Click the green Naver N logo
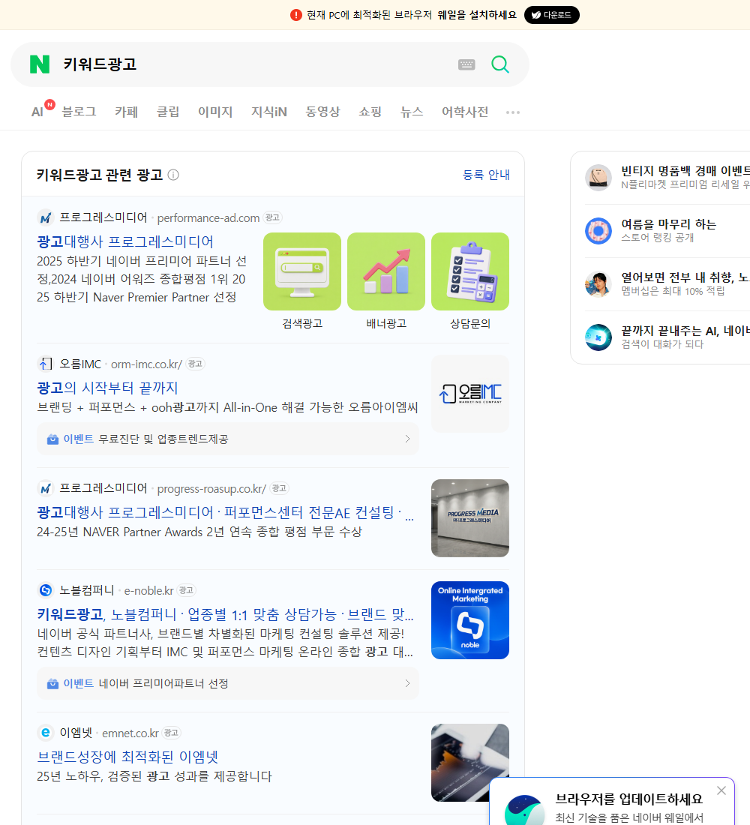 click(x=40, y=64)
